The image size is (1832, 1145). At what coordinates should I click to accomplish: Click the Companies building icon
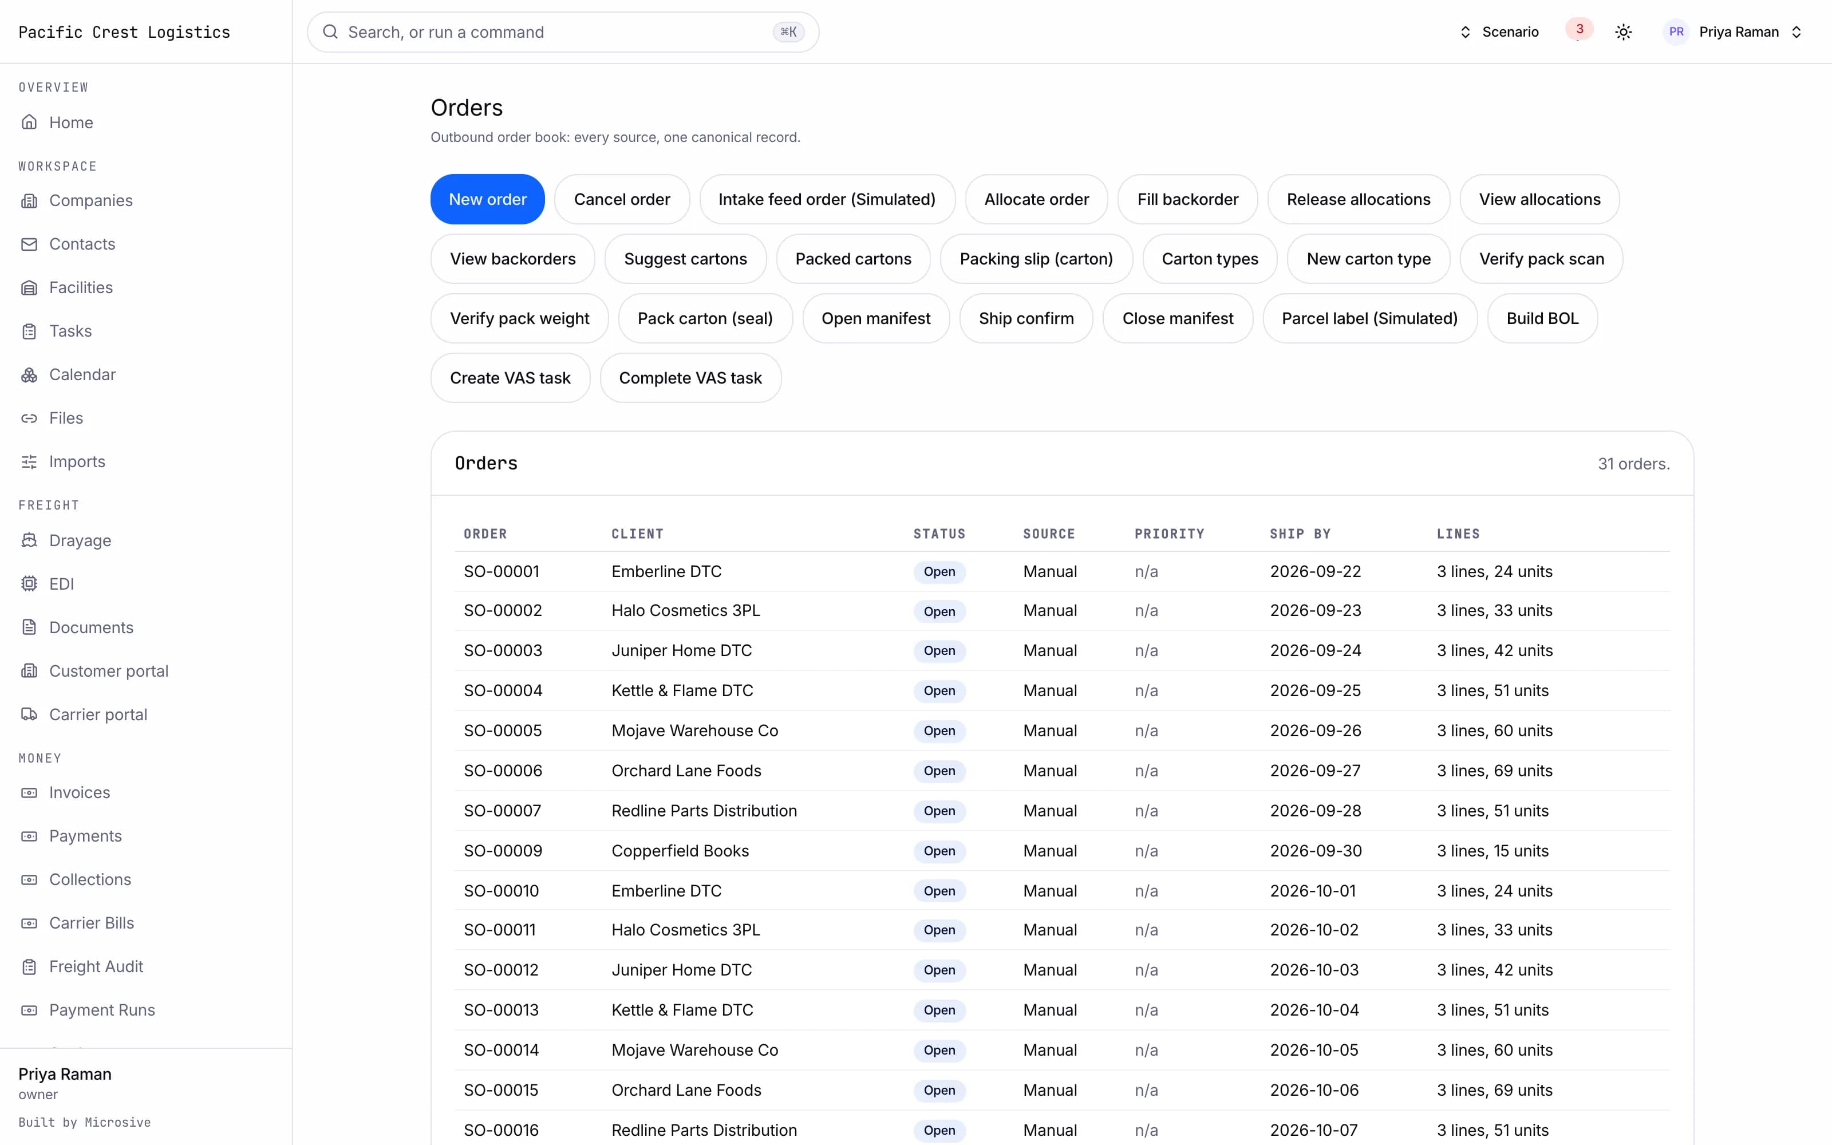(29, 201)
